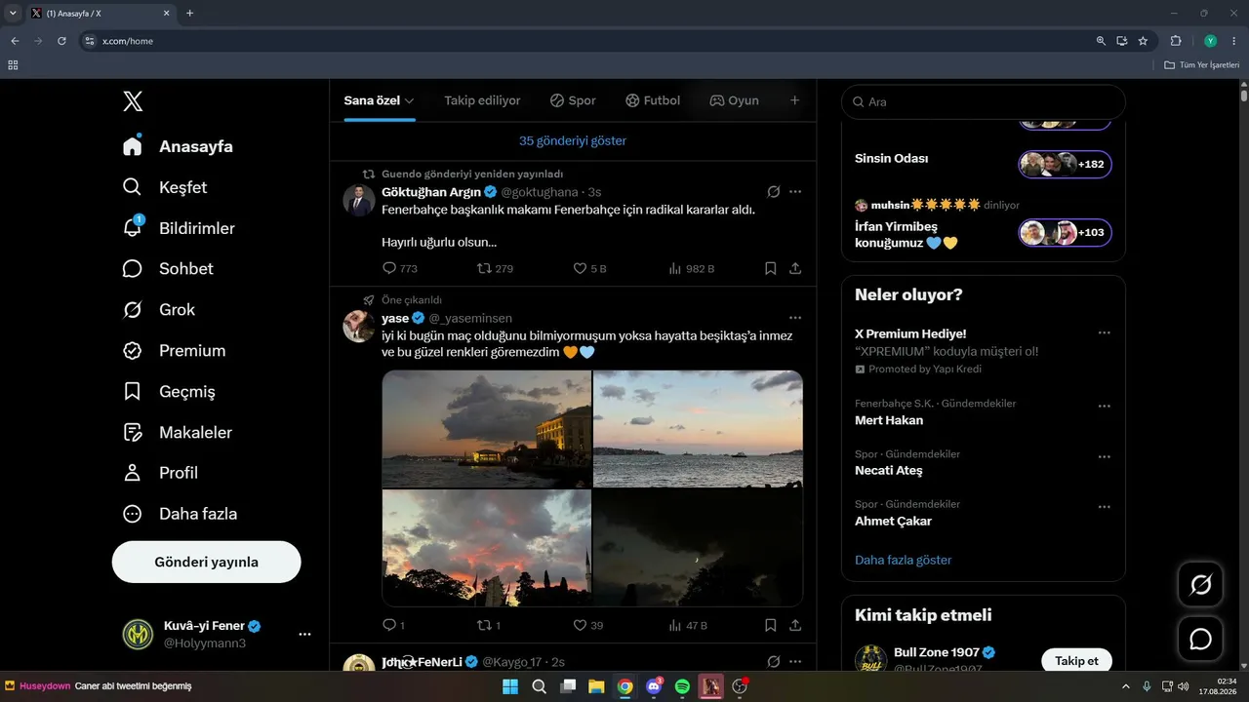The height and width of the screenshot is (702, 1249).
Task: Open Spotify from the taskbar
Action: click(682, 686)
